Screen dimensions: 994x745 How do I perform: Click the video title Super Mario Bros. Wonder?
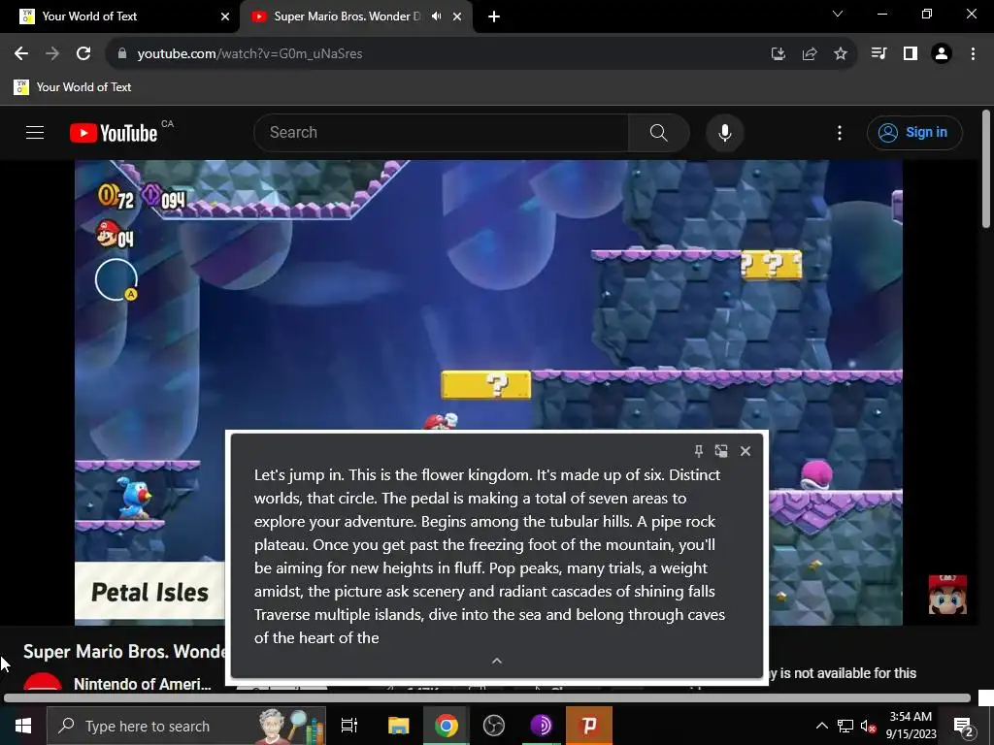(x=124, y=651)
